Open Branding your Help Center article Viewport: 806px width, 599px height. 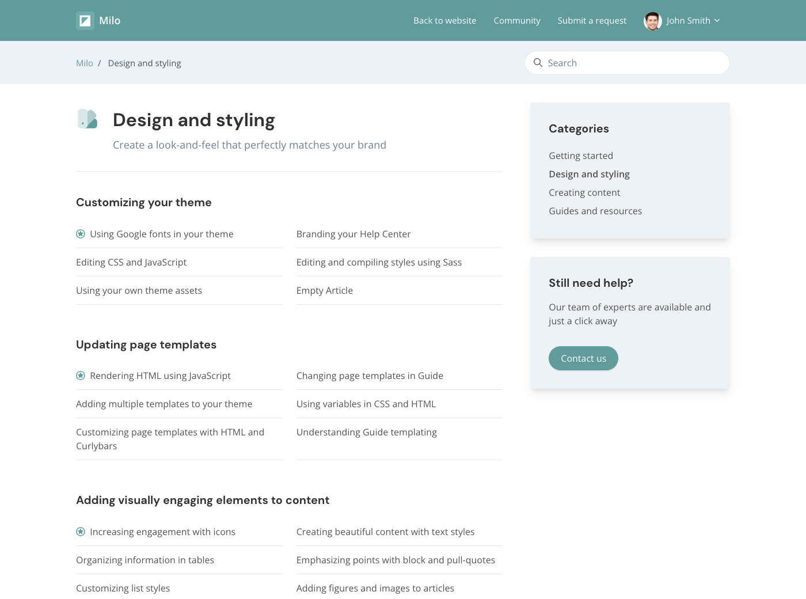pos(353,234)
